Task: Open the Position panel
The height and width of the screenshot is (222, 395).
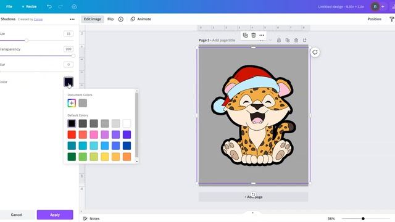Action: pyautogui.click(x=374, y=19)
